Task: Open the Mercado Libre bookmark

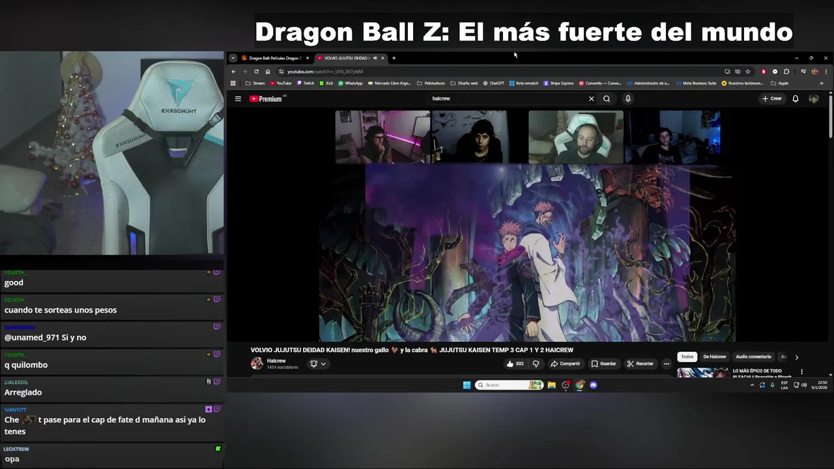Action: pyautogui.click(x=391, y=83)
